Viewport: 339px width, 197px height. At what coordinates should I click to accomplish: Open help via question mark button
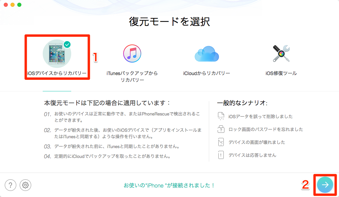click(x=11, y=185)
